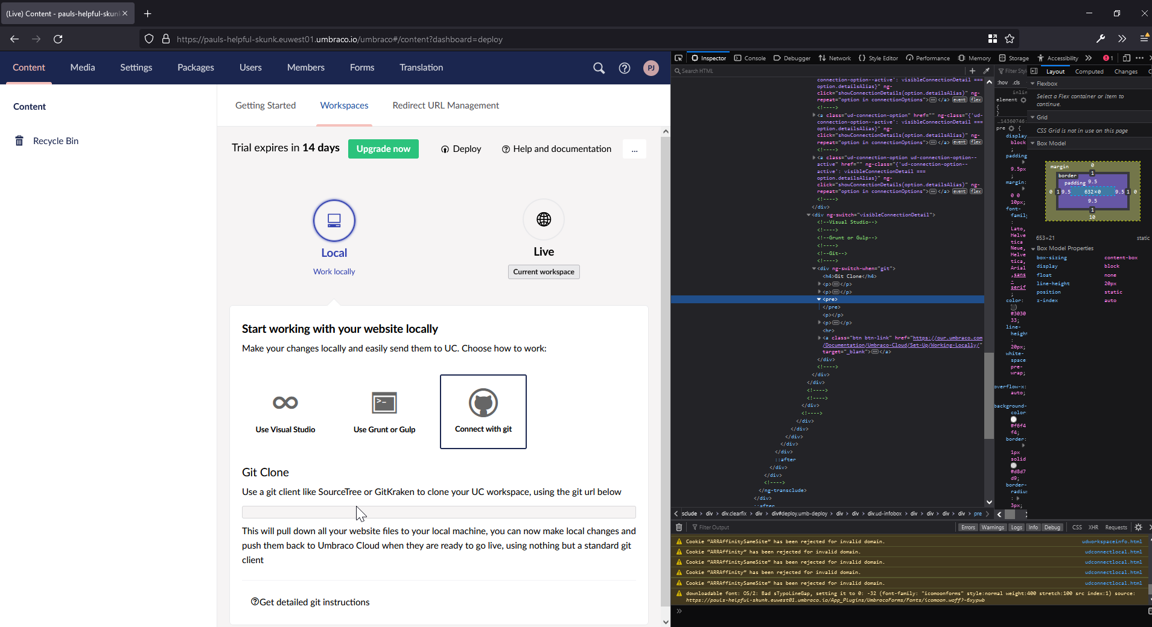Collapse div ng-switch-when git node
The width and height of the screenshot is (1152, 627).
coord(813,269)
